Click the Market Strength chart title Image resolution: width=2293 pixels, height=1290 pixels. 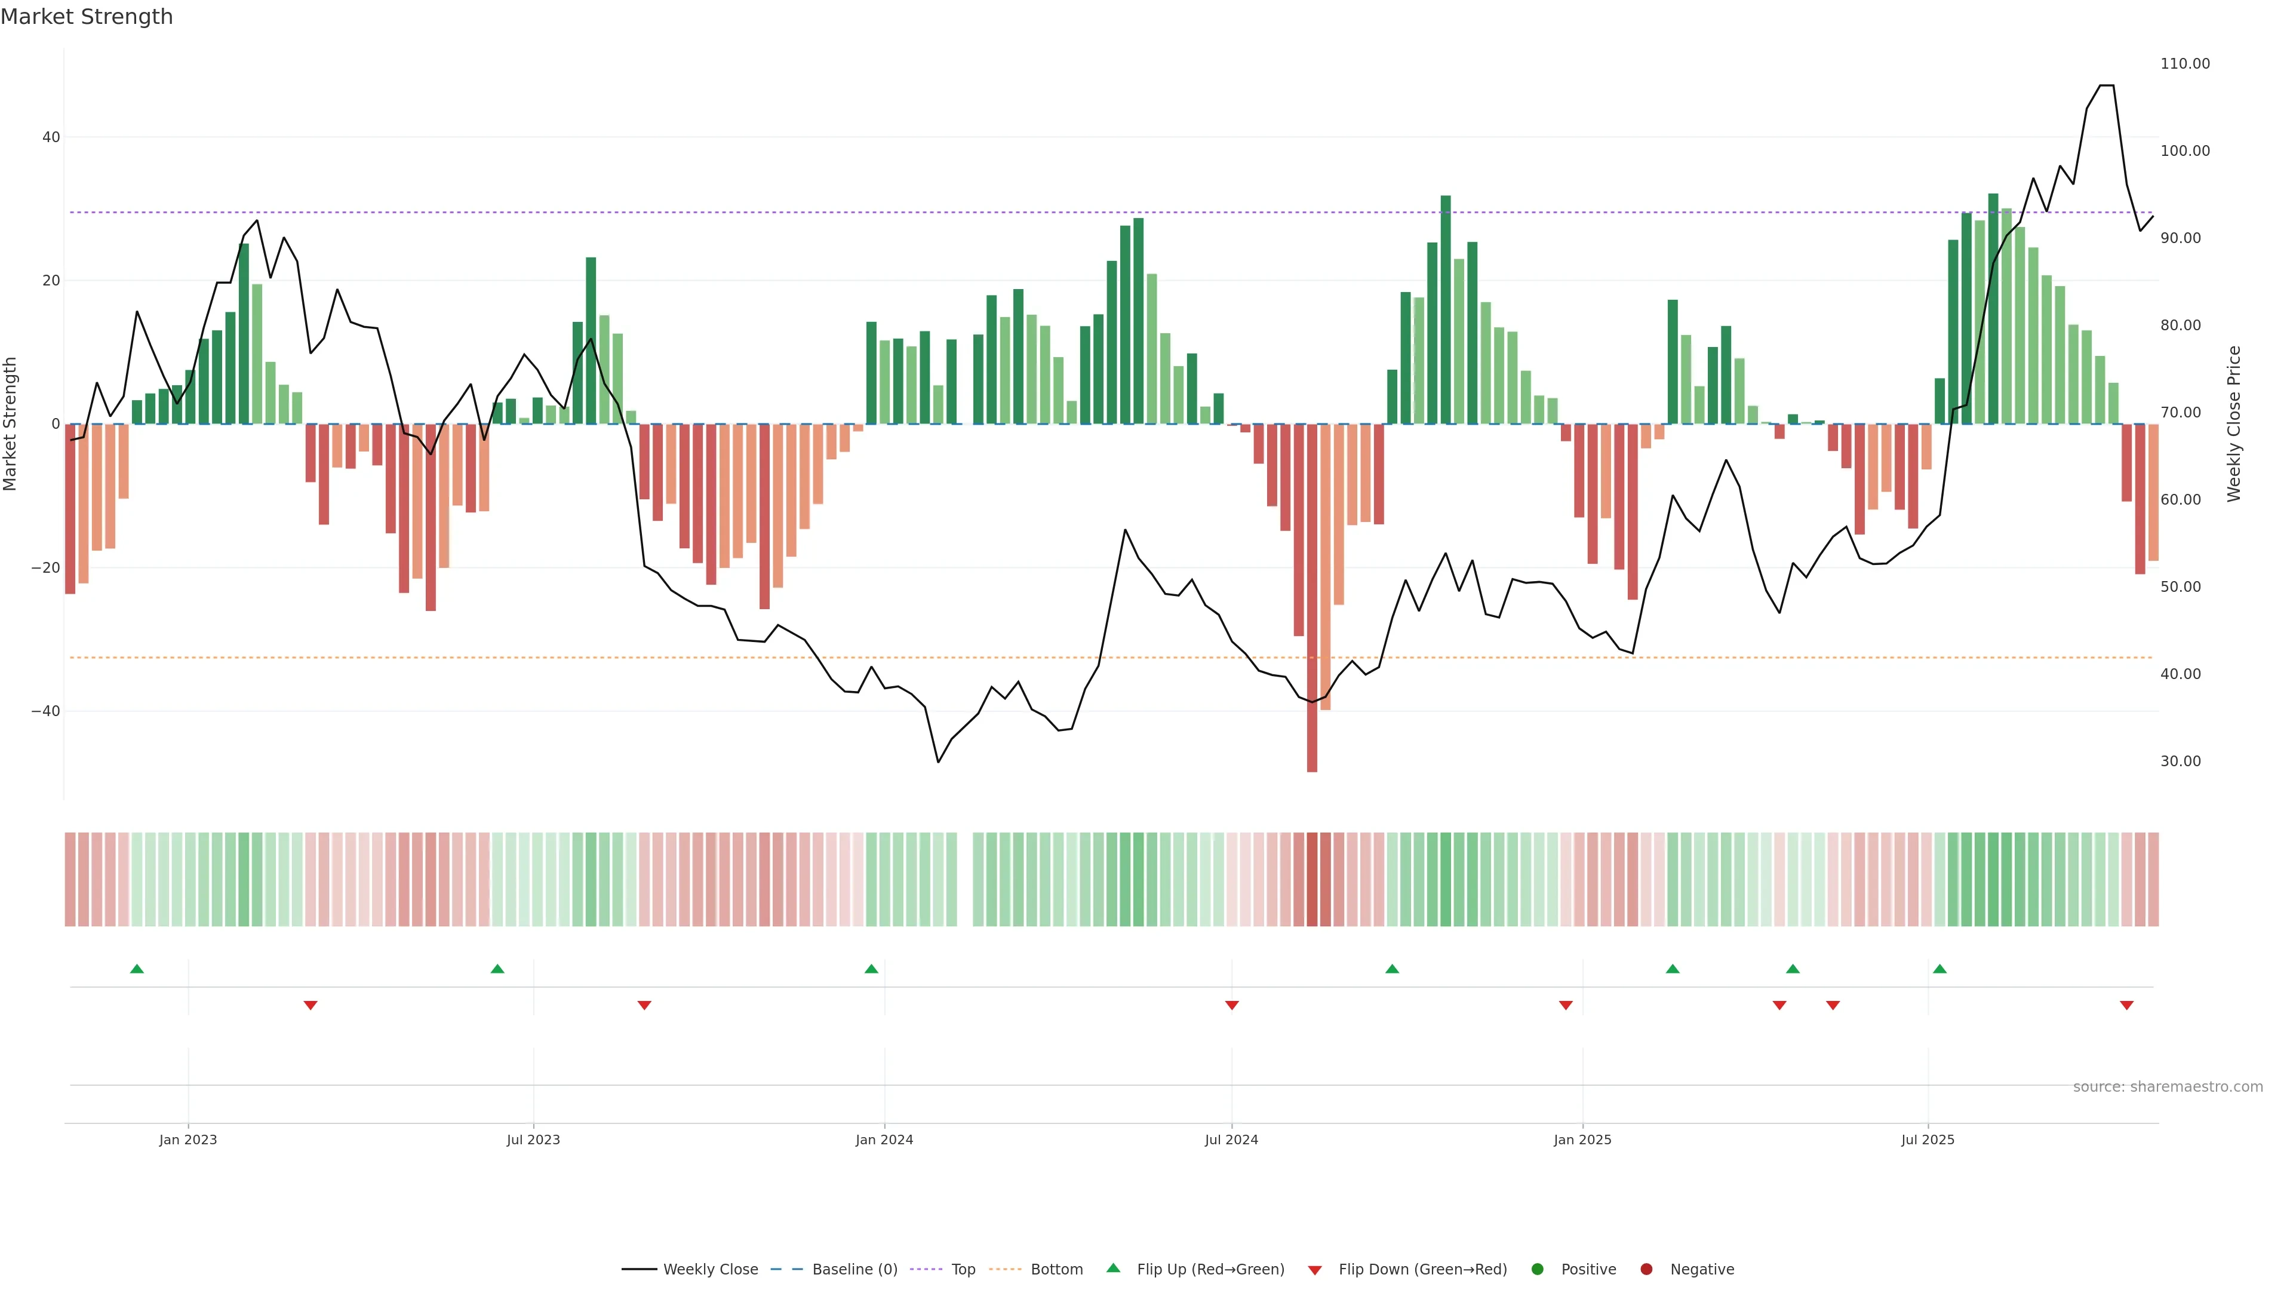point(87,17)
